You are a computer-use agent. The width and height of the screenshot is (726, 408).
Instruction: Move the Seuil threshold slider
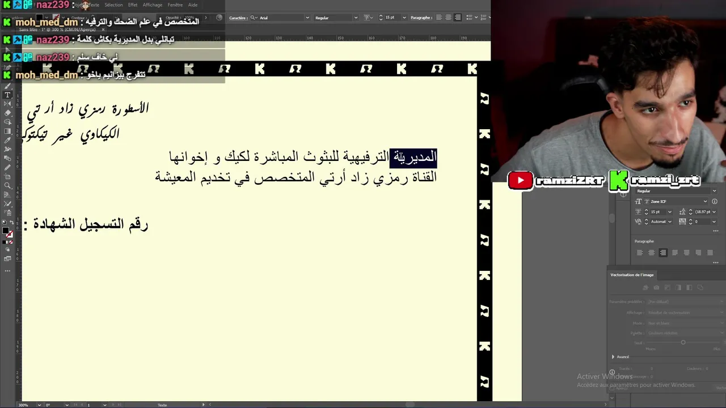[x=683, y=342]
